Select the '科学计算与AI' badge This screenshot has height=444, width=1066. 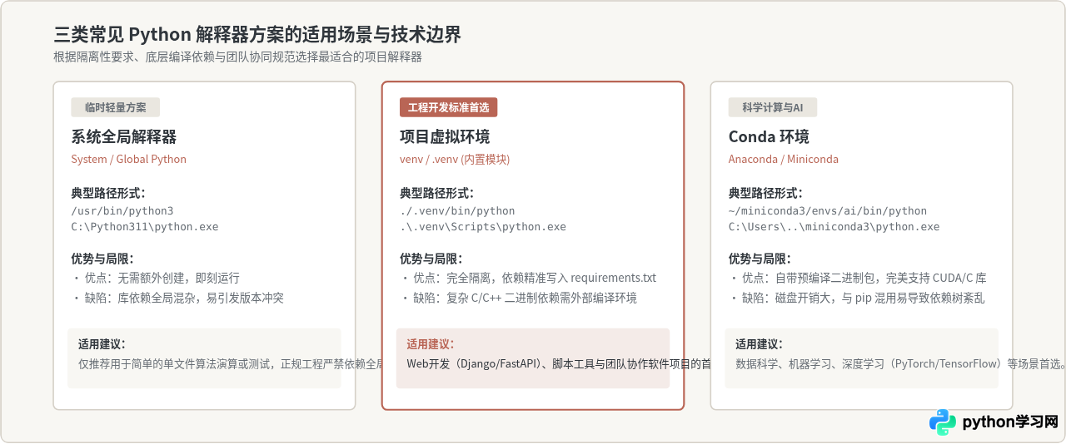(x=773, y=107)
